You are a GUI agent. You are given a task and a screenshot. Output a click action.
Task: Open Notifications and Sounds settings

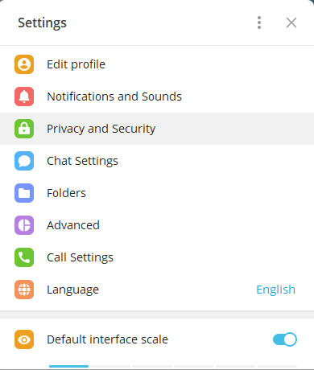tap(157, 97)
